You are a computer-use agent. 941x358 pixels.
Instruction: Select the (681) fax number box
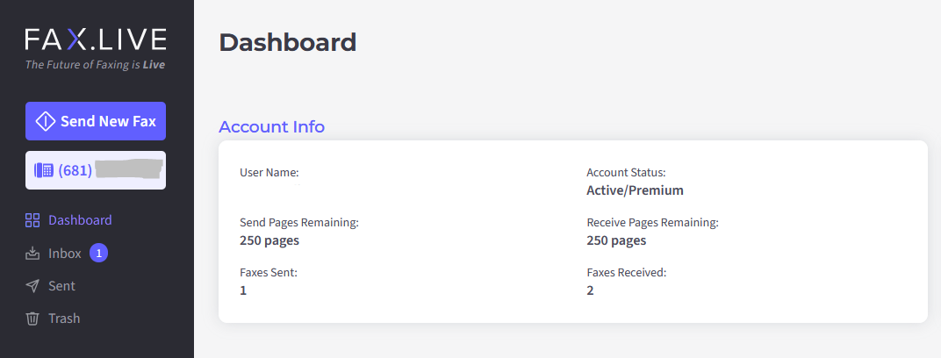pos(96,170)
